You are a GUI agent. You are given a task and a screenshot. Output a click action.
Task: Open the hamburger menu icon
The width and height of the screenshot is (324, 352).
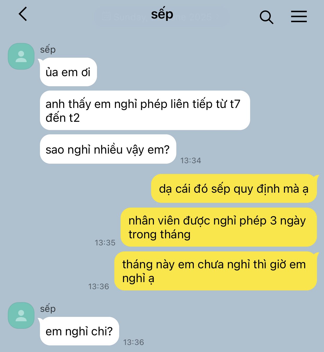coord(299,16)
